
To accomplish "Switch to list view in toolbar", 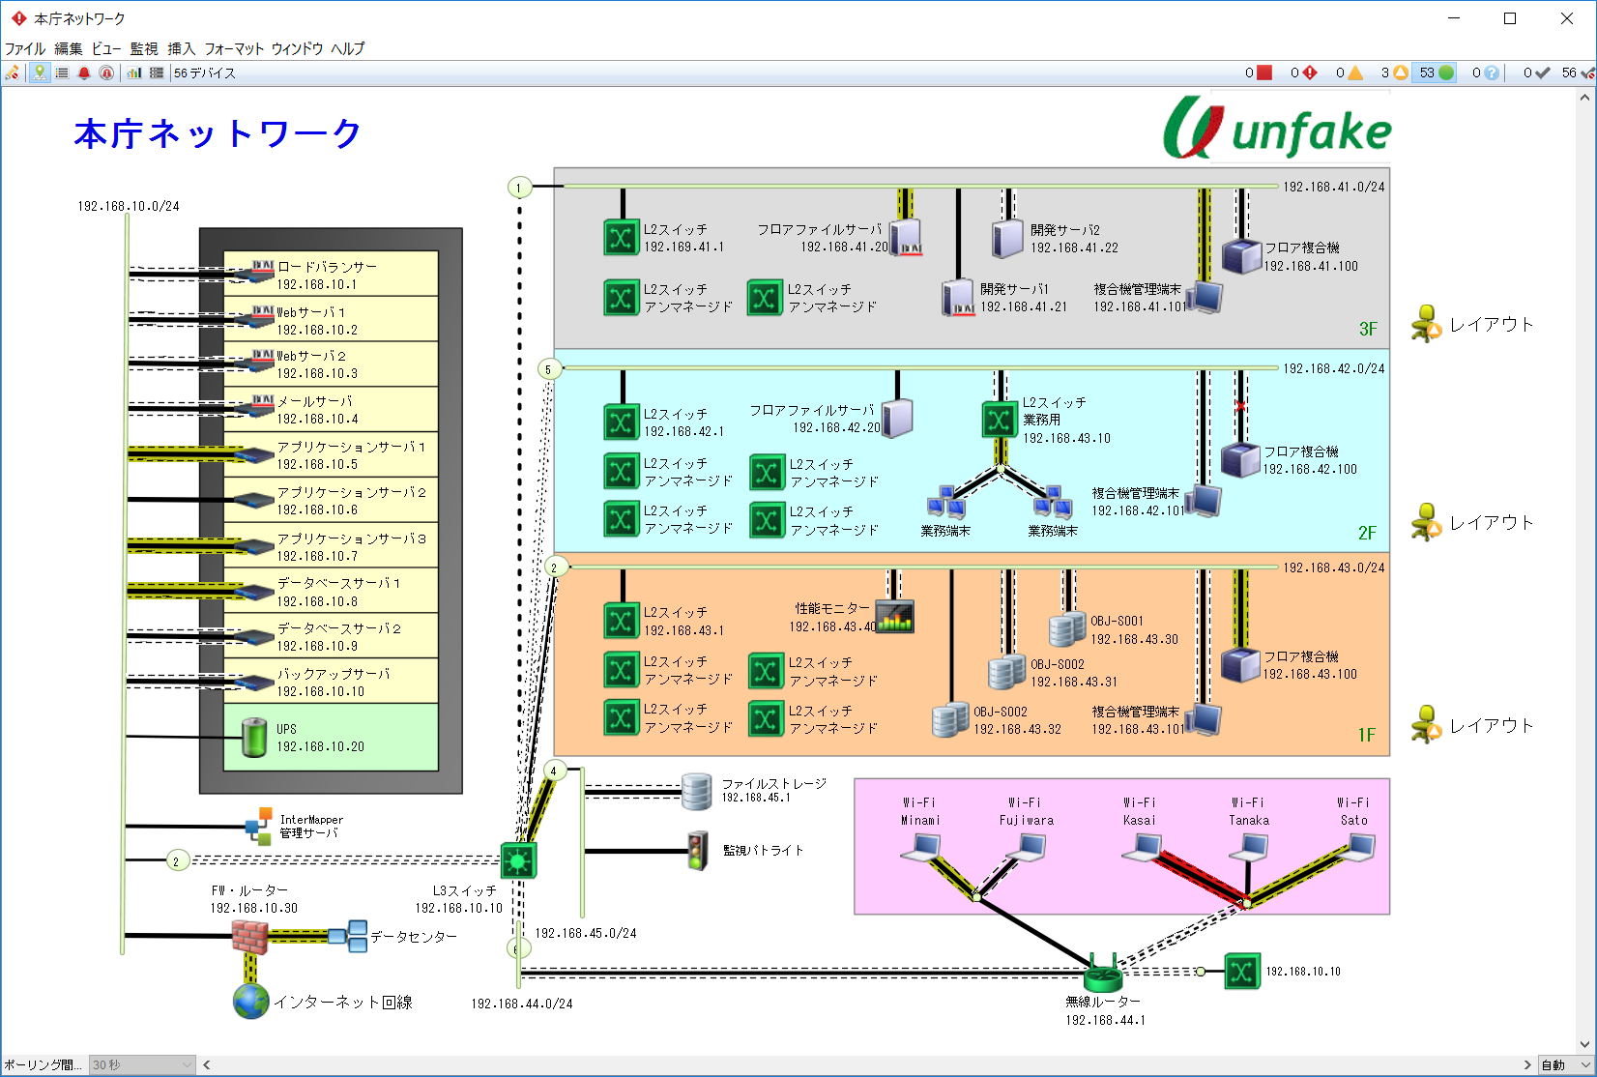I will [x=62, y=73].
